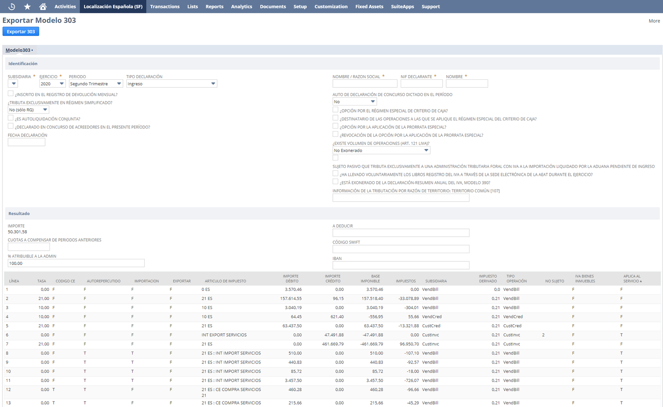Select the INT EXPORT SERVICIOS row text
This screenshot has width=663, height=407.
click(224, 335)
